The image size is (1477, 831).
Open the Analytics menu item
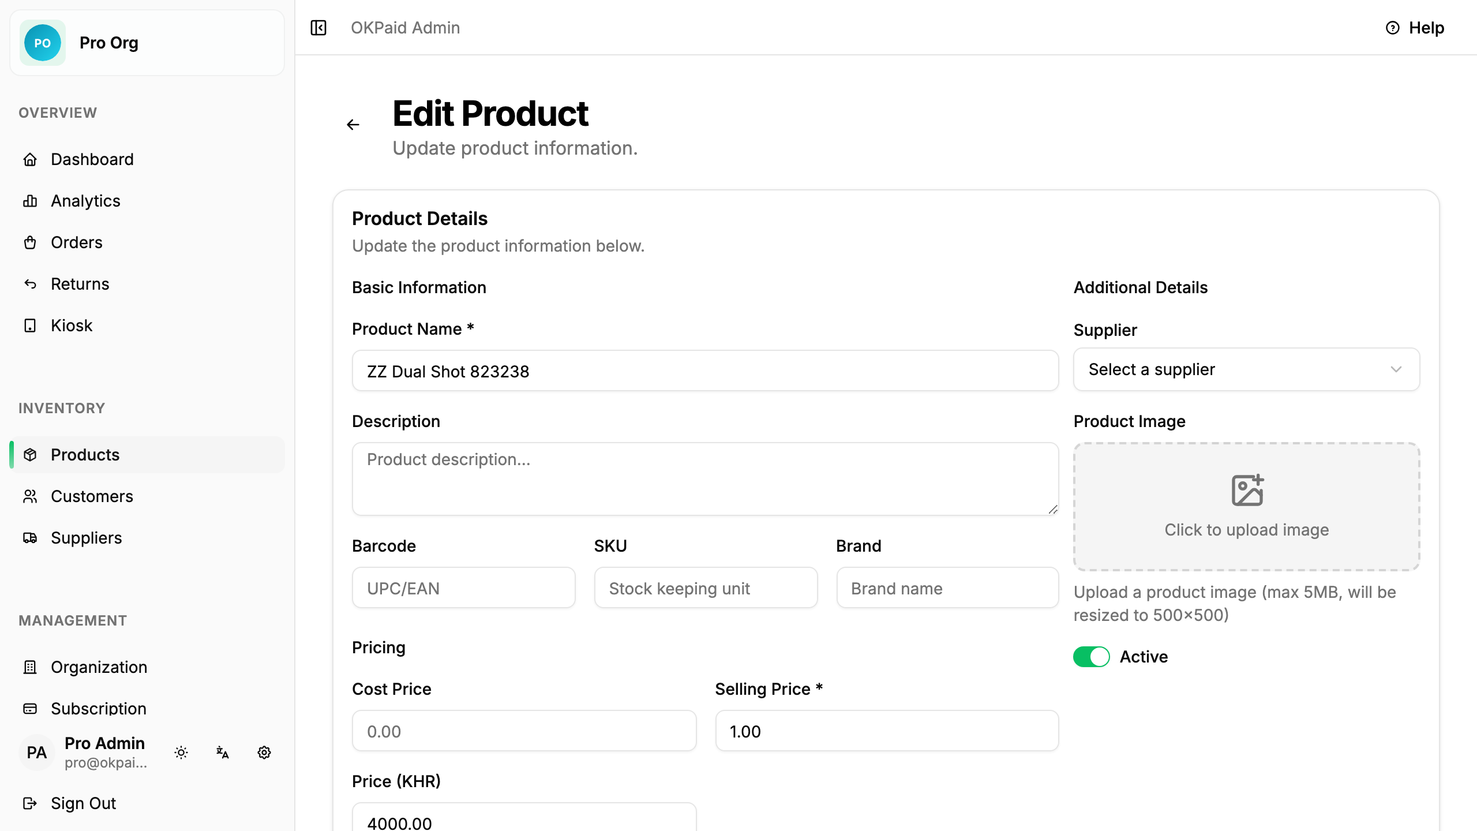click(147, 201)
